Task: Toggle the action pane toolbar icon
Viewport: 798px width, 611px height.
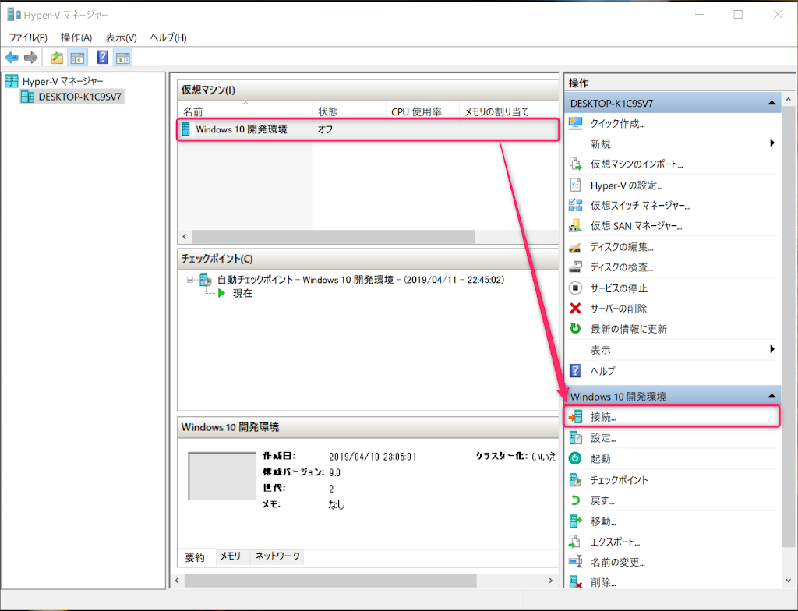Action: 122,58
